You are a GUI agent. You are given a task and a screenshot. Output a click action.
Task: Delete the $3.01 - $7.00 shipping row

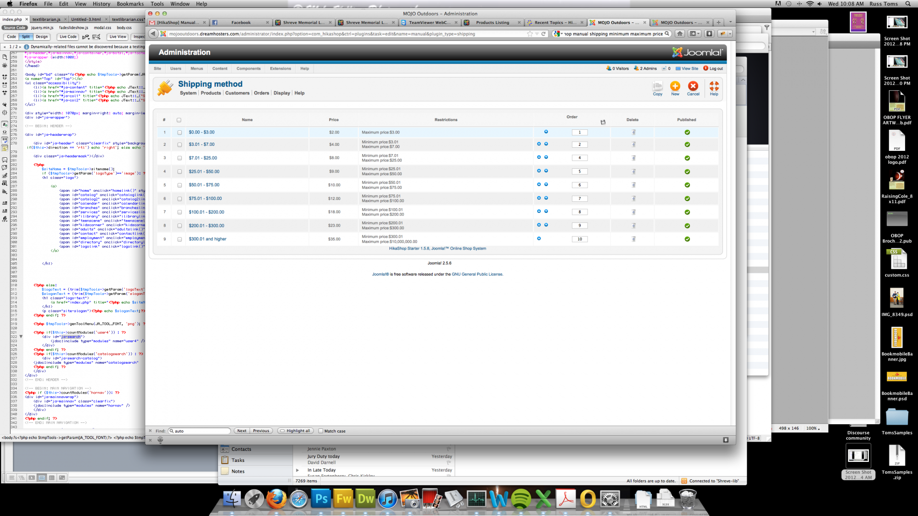tap(633, 144)
